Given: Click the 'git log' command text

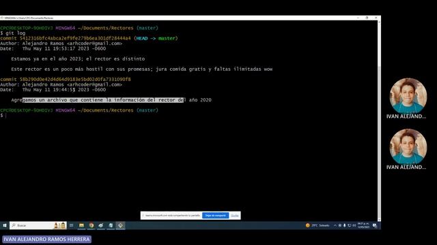Looking at the screenshot, I should (15, 33).
